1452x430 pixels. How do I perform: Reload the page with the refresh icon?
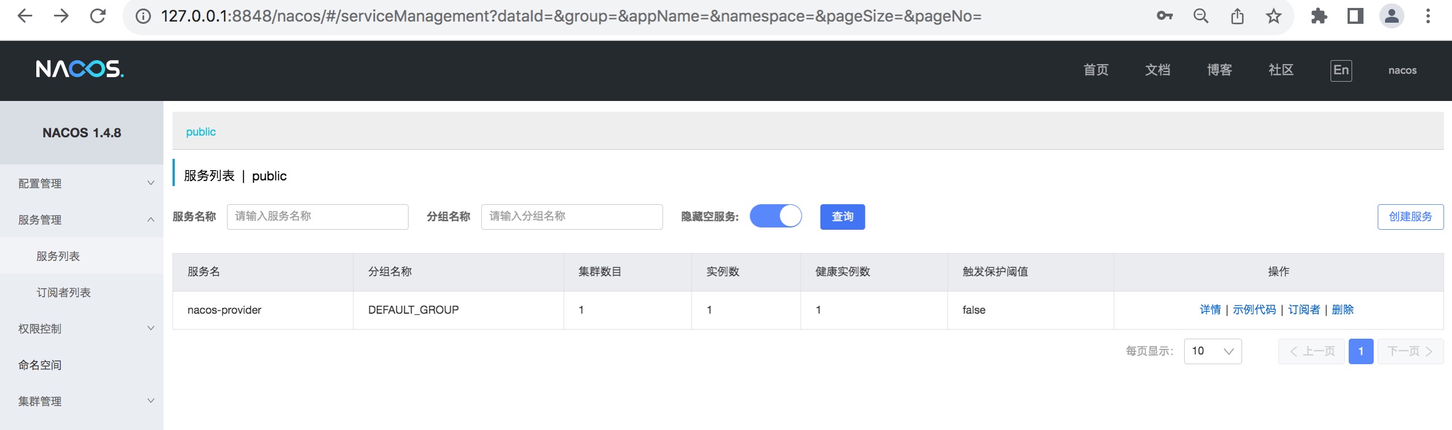pyautogui.click(x=98, y=16)
